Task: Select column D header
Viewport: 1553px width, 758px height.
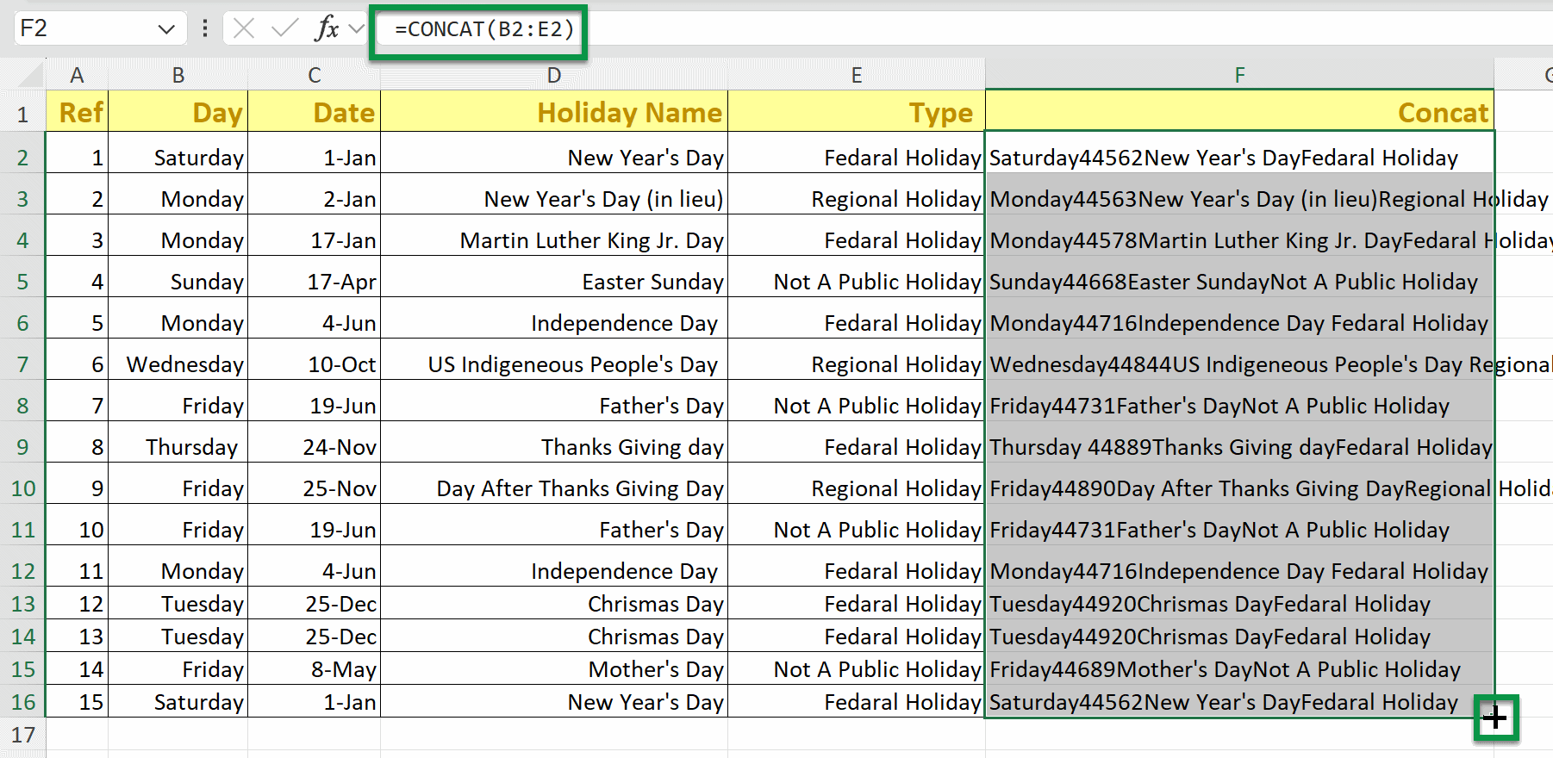Action: click(x=553, y=75)
